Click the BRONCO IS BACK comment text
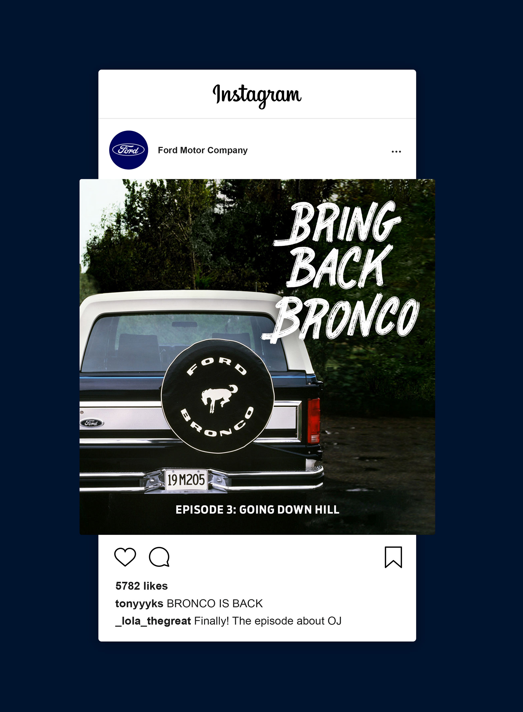Screen dimensions: 523x712 pos(215,604)
